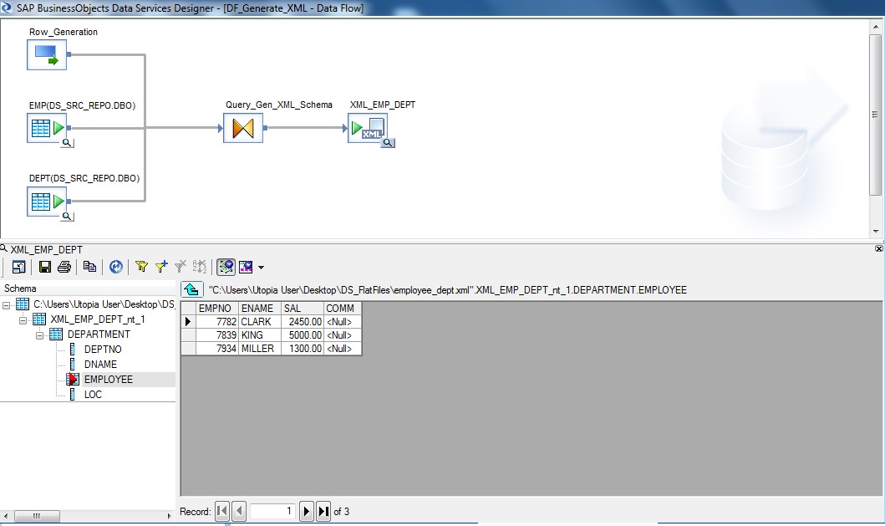Select SAL cell 2450.00
This screenshot has width=885, height=526.
click(x=303, y=321)
